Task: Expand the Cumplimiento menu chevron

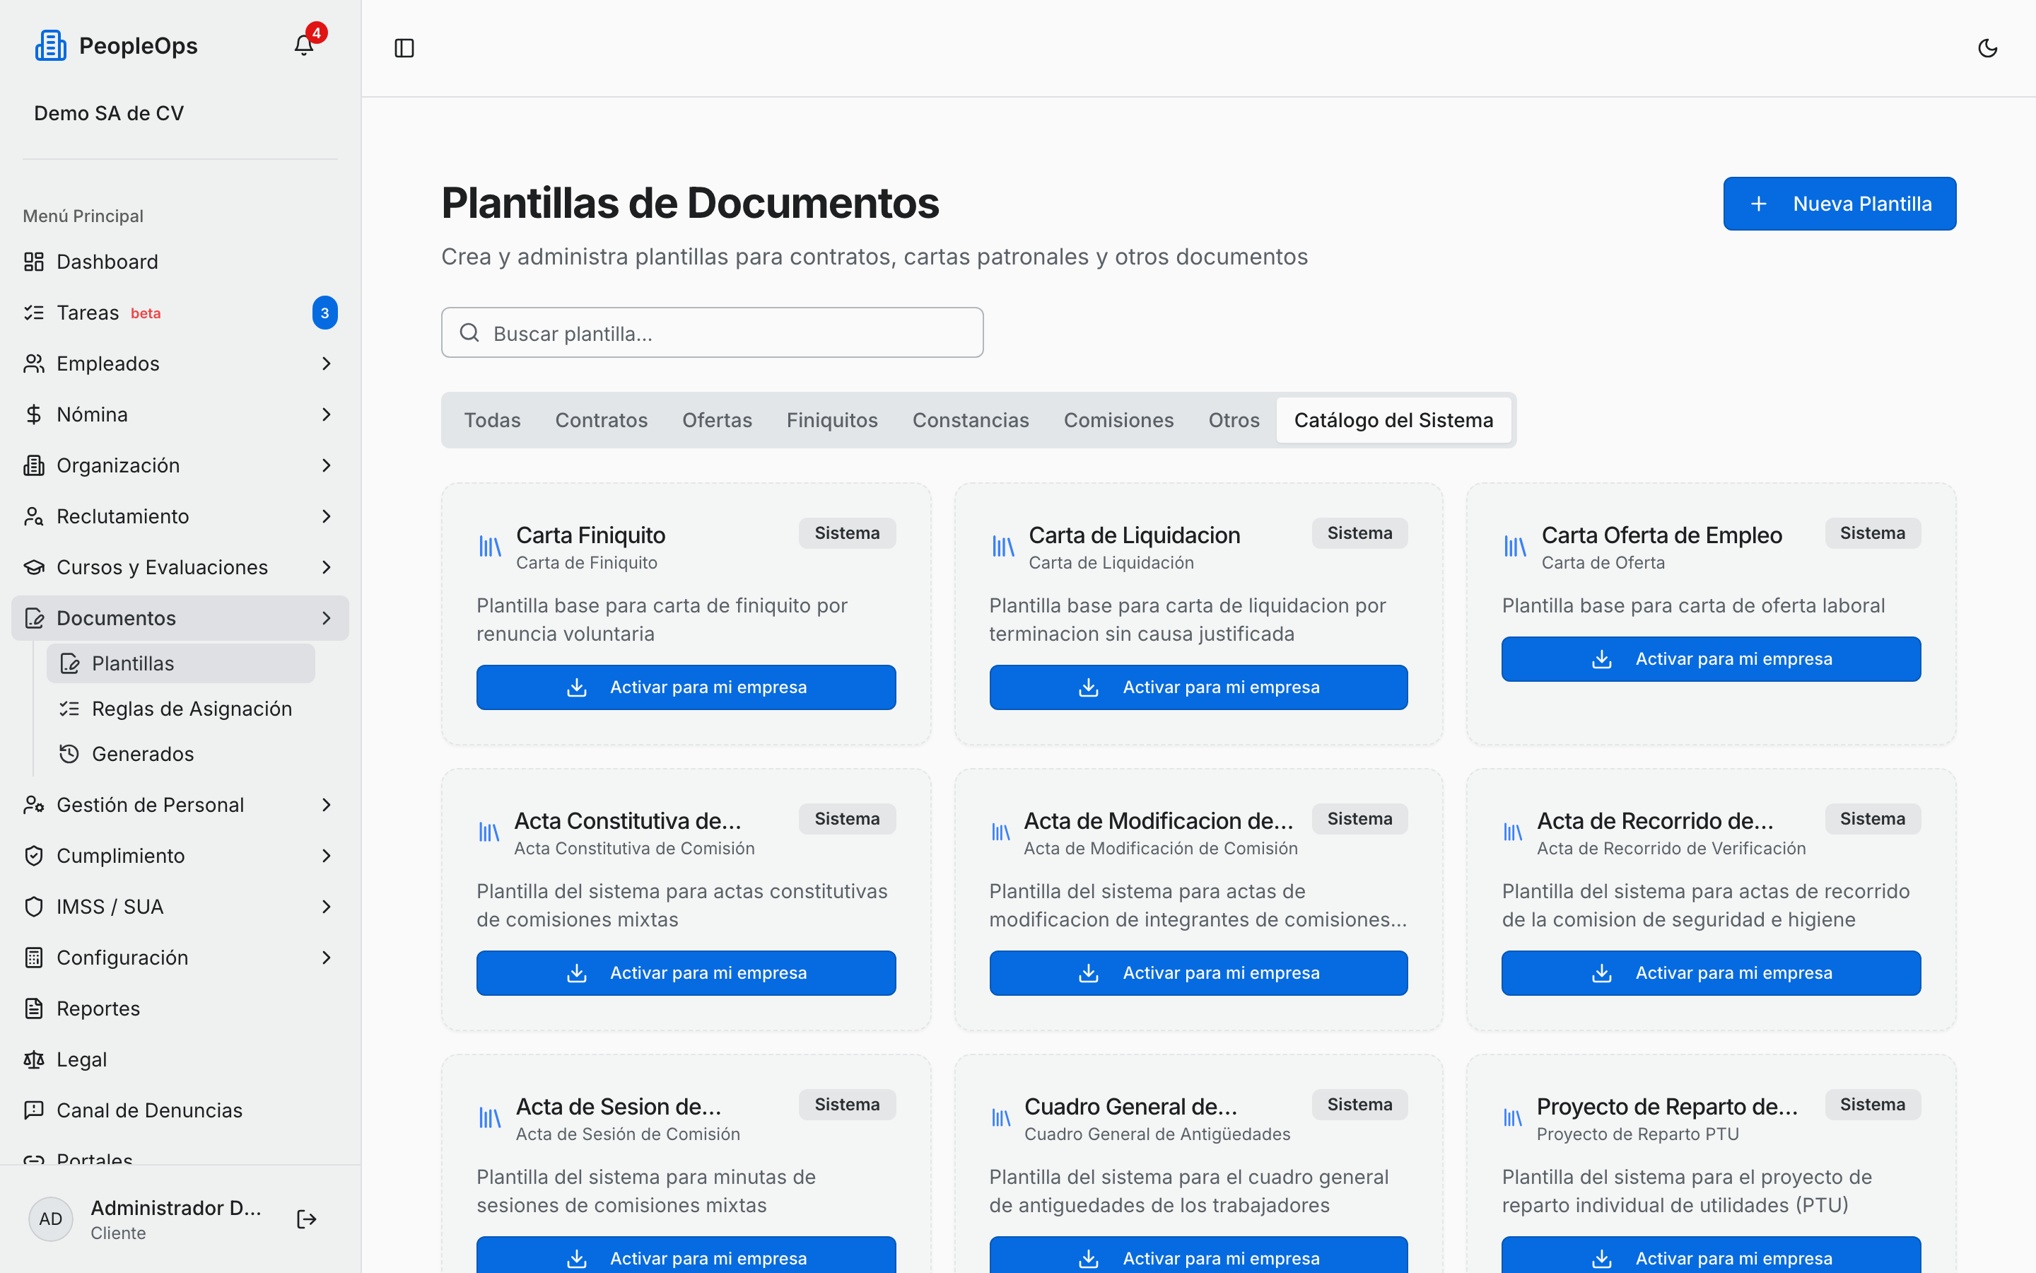Action: point(327,856)
